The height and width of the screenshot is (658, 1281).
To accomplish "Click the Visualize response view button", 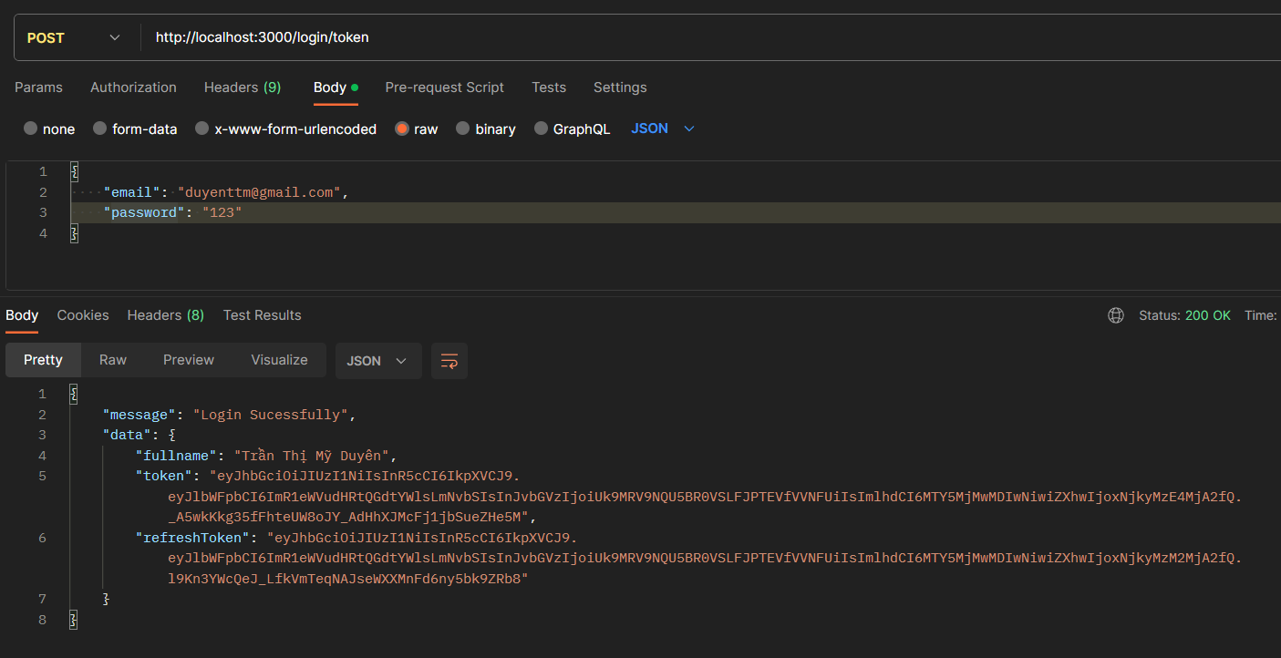I will click(x=279, y=360).
